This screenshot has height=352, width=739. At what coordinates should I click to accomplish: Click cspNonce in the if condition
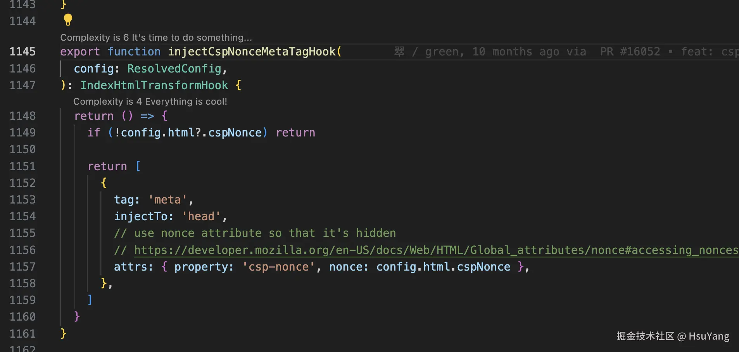235,133
